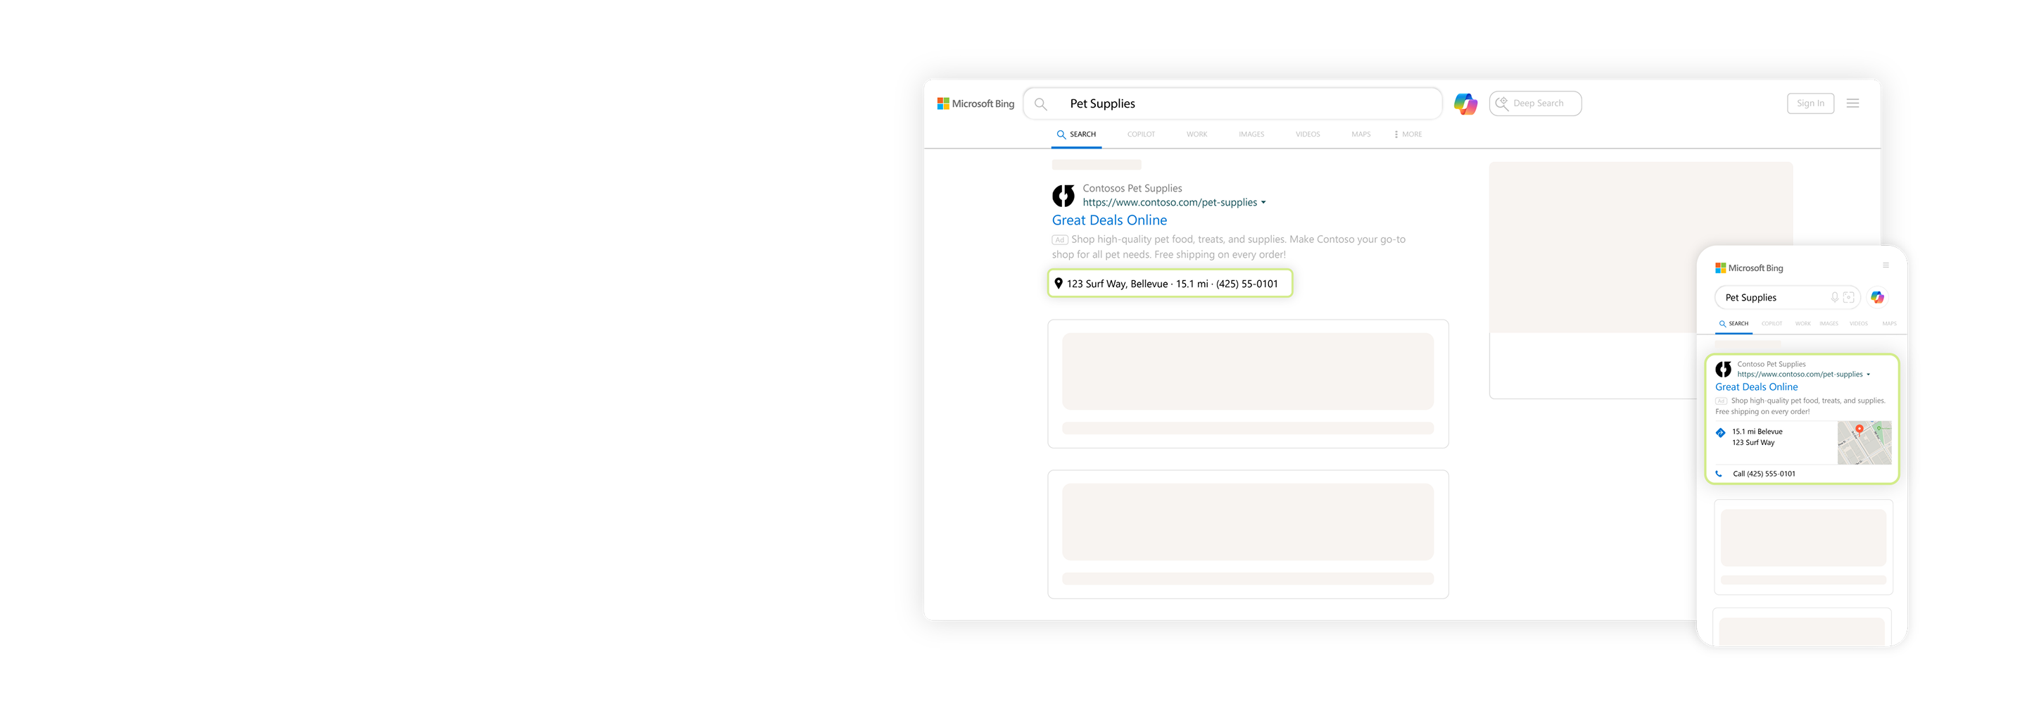This screenshot has height=704, width=2027.
Task: Tap the microphone icon in mobile search
Action: tap(1834, 298)
